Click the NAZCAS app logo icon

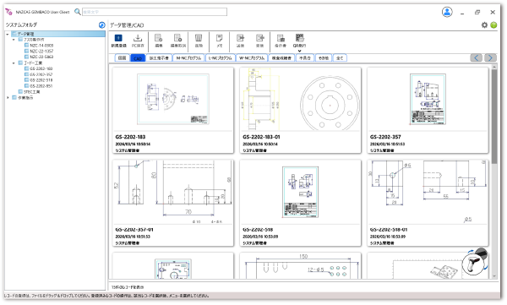tap(9, 12)
